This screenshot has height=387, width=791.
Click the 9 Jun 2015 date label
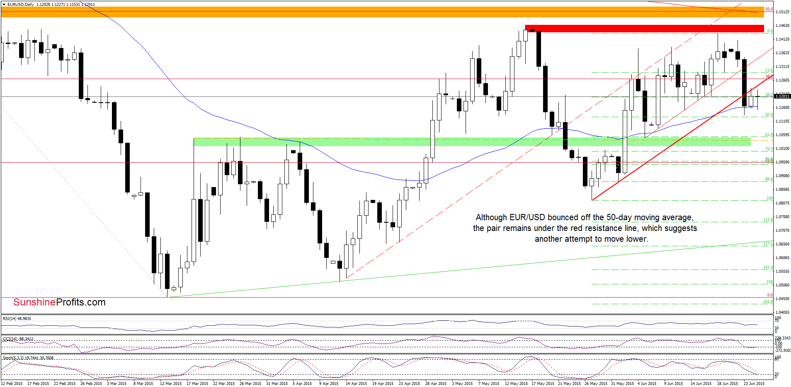click(673, 384)
